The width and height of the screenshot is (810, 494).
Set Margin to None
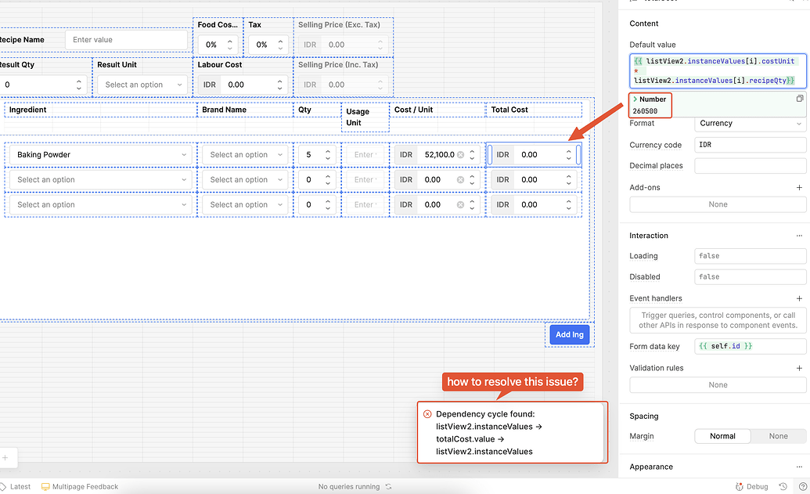tap(778, 436)
